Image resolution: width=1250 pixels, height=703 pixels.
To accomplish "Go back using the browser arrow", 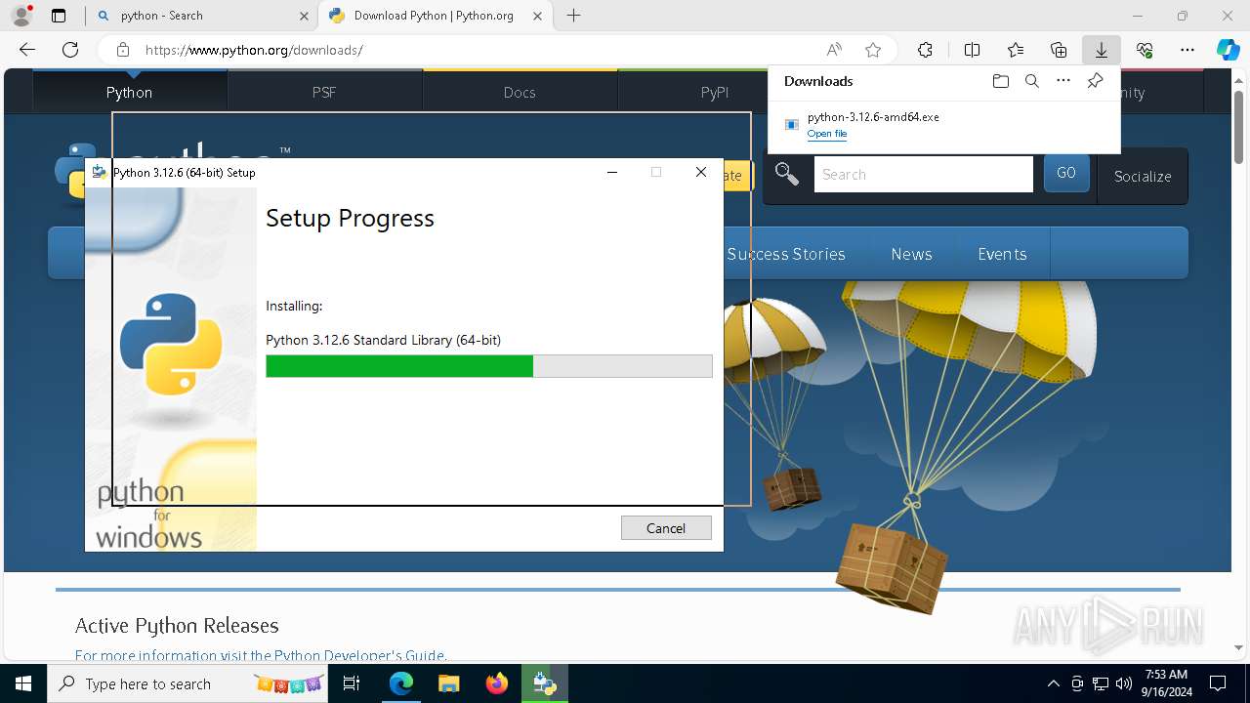I will tap(27, 50).
